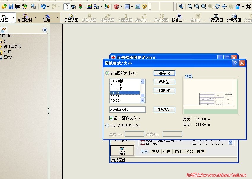Open the display style cube dropdown arrow
The width and height of the screenshot is (252, 179).
point(243,7)
